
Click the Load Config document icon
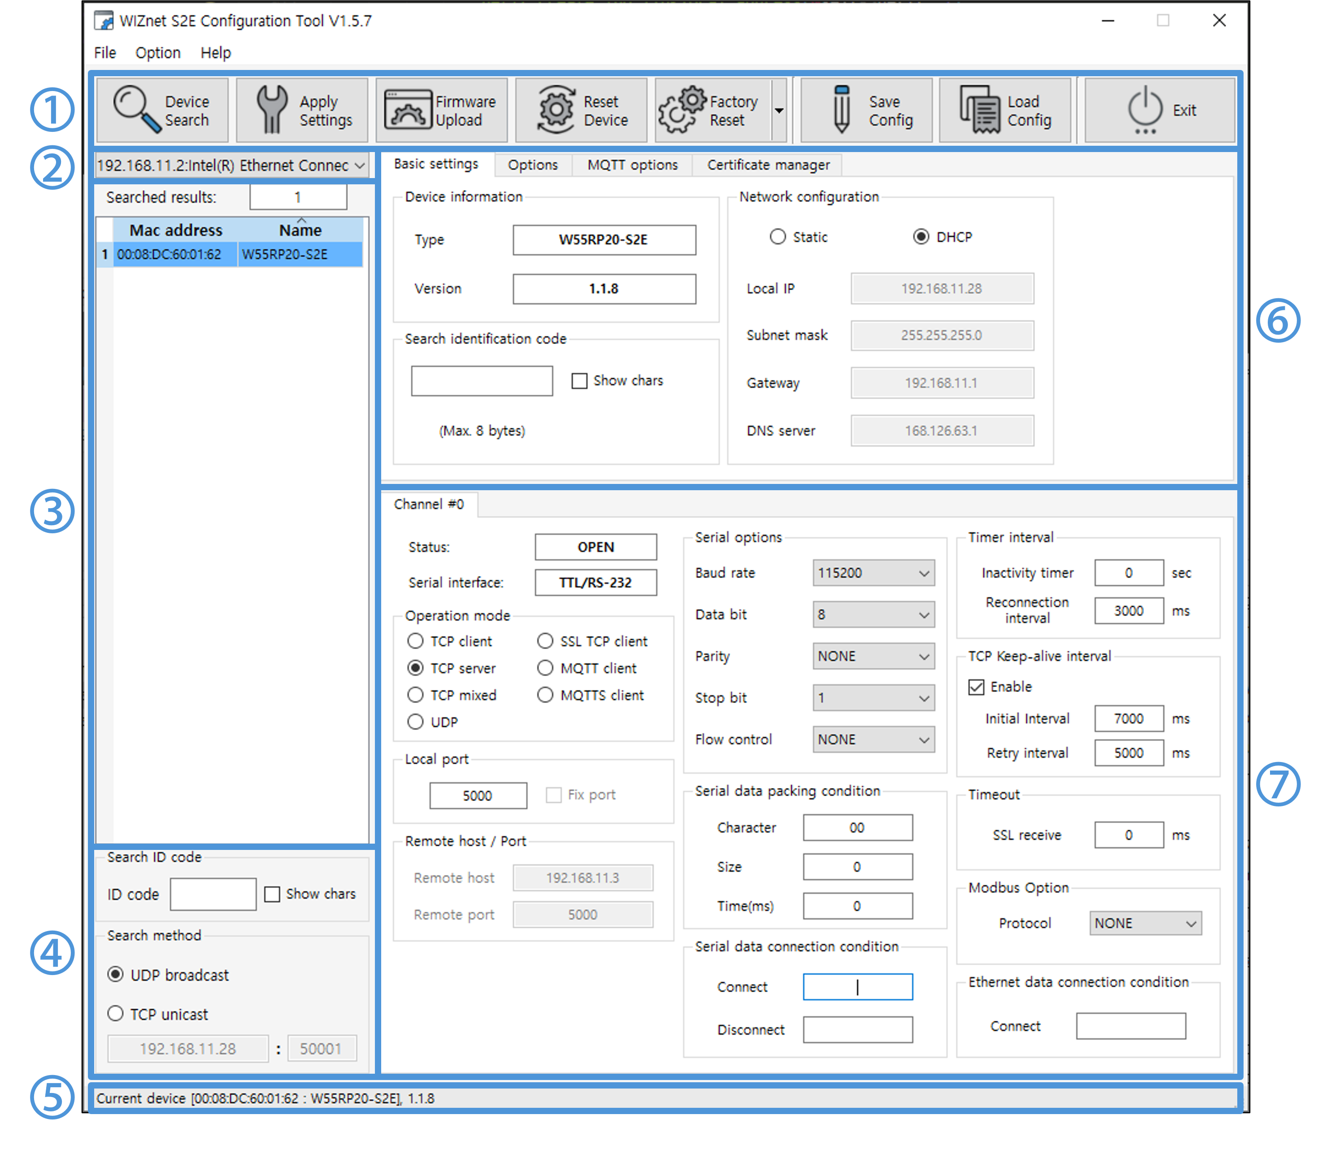(x=979, y=109)
